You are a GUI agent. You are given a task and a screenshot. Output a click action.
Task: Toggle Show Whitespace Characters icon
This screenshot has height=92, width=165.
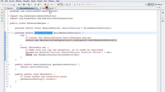70,5
